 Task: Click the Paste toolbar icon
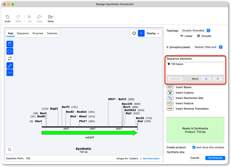pos(50,17)
